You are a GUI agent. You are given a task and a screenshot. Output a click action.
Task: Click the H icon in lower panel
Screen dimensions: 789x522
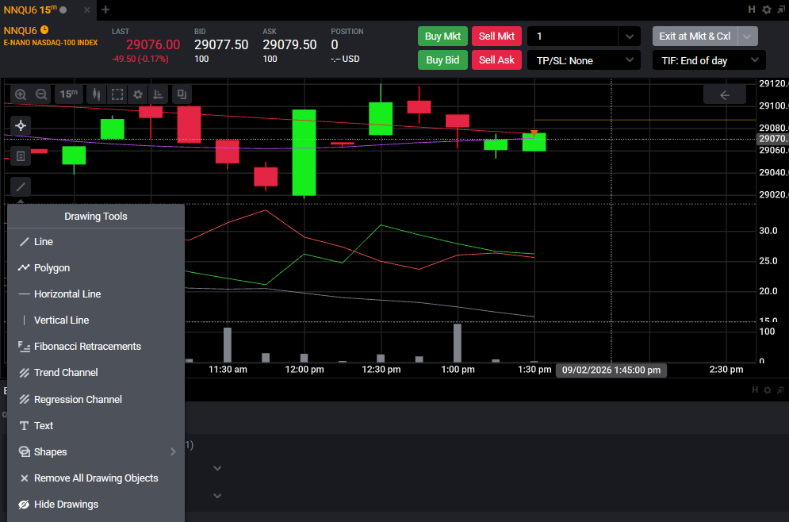tap(755, 390)
